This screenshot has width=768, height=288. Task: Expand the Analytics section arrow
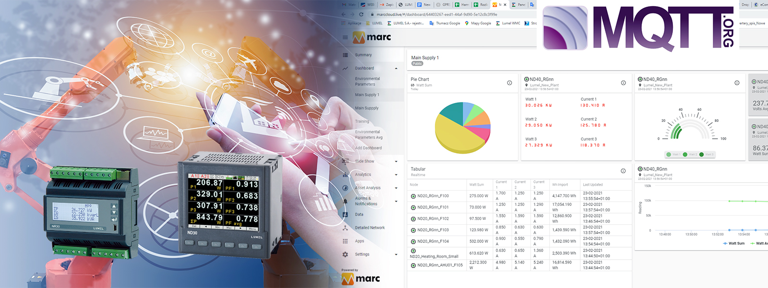[396, 175]
